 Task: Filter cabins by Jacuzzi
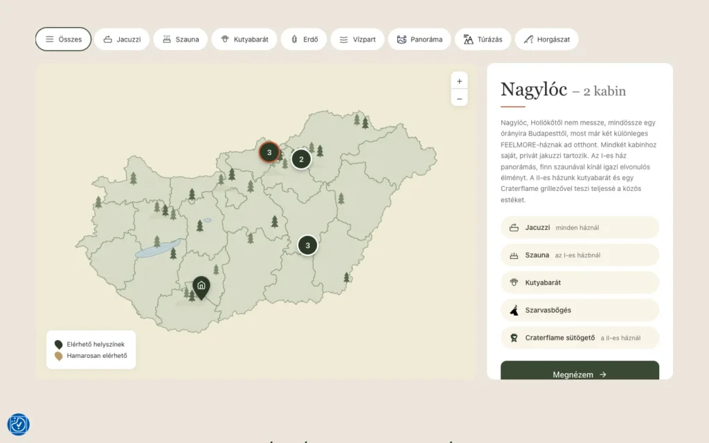coord(122,39)
